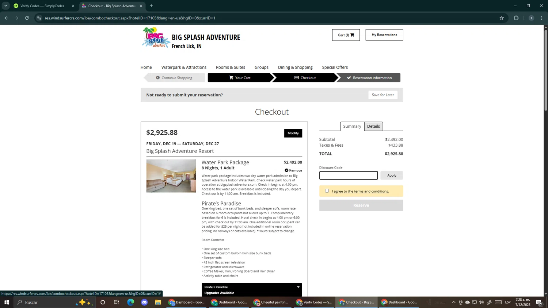Screen dimensions: 548x308
Task: Open Discord from the taskbar
Action: pos(144,303)
